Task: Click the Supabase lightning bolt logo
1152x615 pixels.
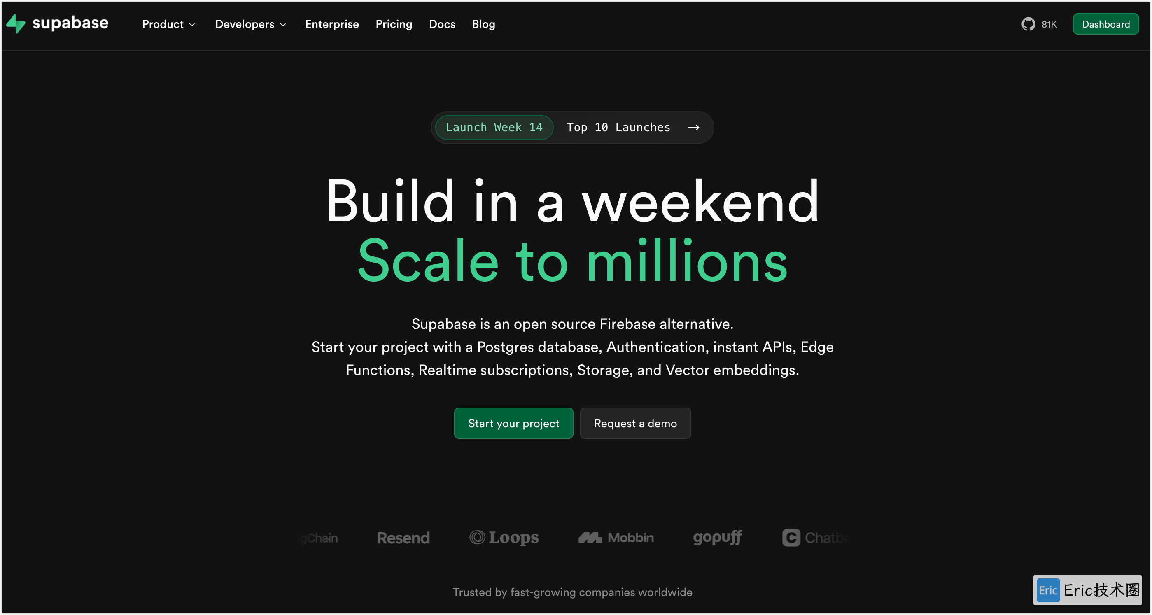Action: point(16,24)
